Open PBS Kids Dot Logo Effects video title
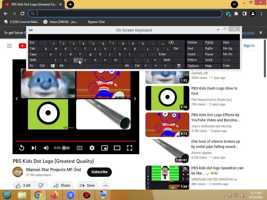The width and height of the screenshot is (267, 200). pyautogui.click(x=215, y=117)
